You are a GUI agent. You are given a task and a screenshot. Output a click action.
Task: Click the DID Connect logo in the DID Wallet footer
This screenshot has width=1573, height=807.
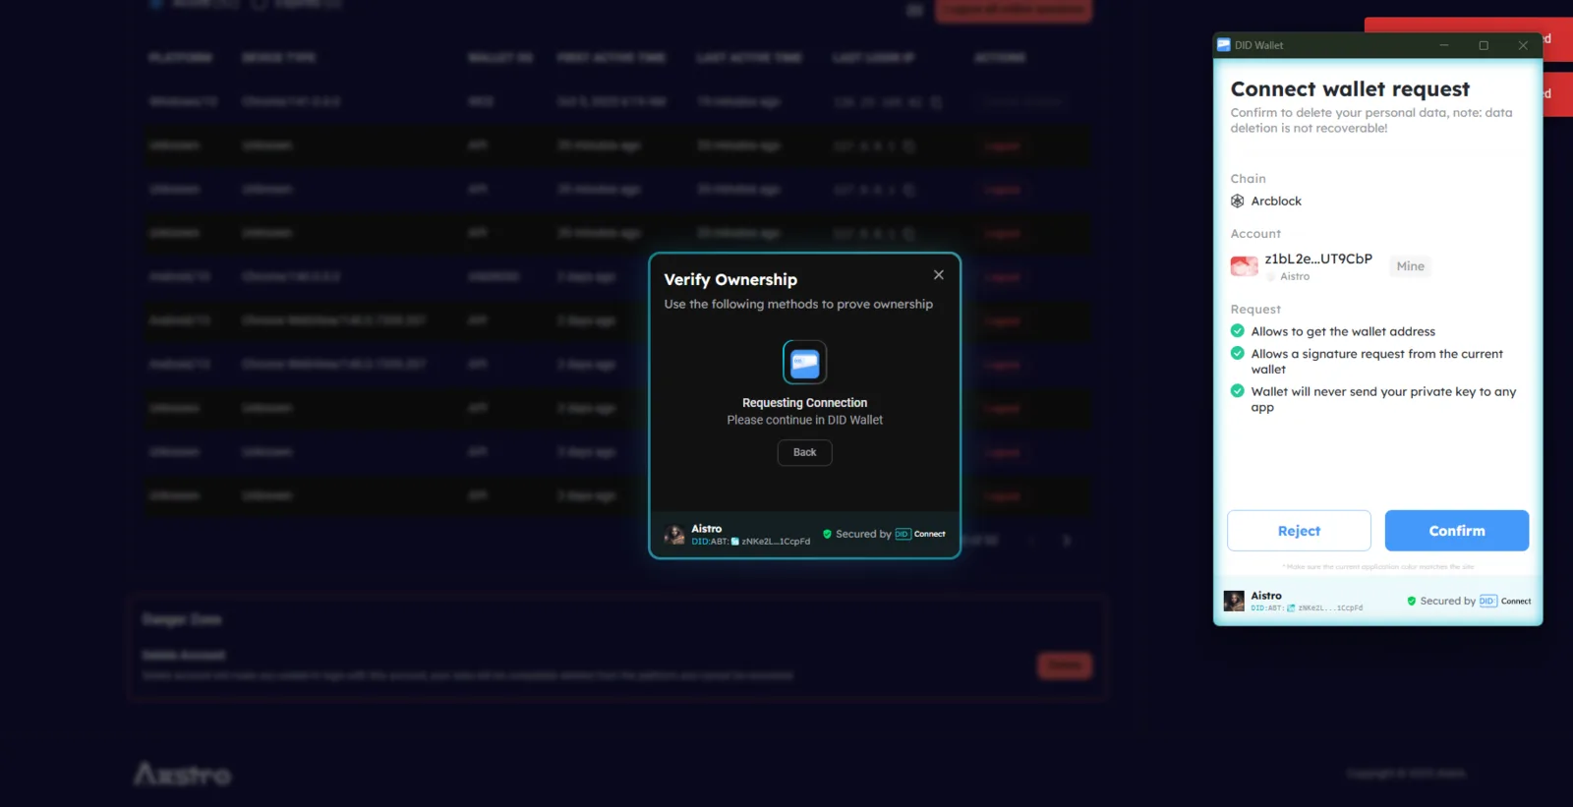1505,601
